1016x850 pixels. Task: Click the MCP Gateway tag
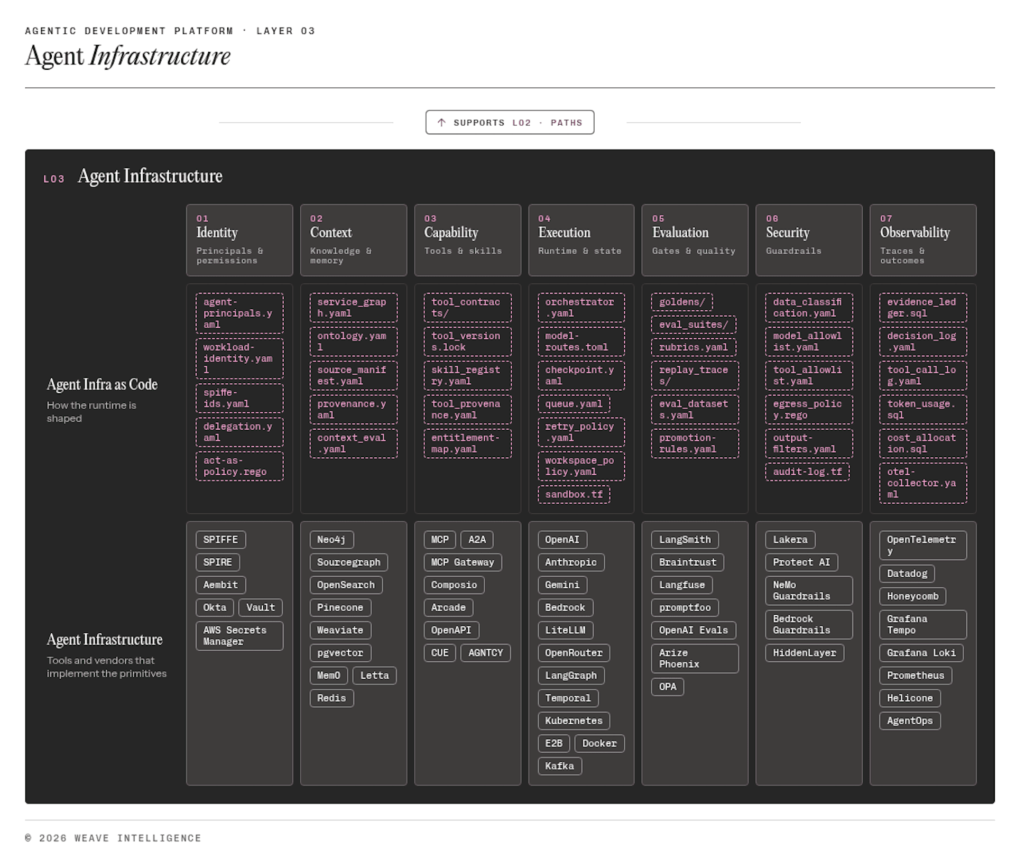(463, 562)
